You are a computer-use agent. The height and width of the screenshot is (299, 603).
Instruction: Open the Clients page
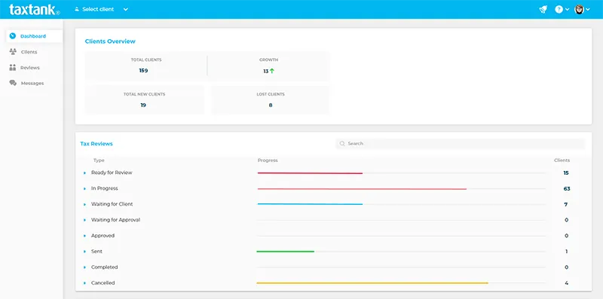click(29, 52)
